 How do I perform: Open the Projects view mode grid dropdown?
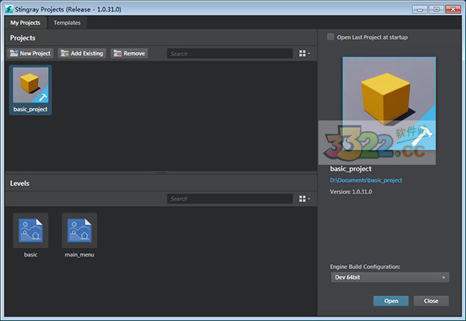coord(304,54)
